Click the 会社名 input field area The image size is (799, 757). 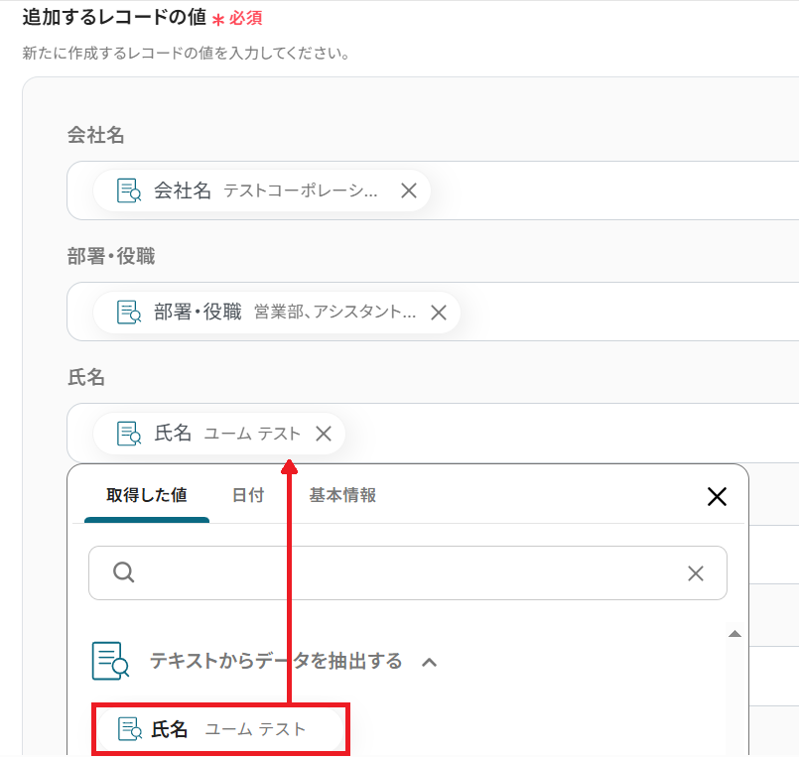click(x=433, y=190)
